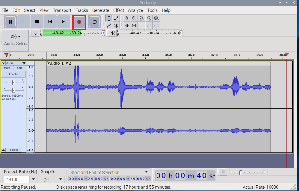This screenshot has height=191, width=299.
Task: Toggle the Loop button
Action: [94, 22]
